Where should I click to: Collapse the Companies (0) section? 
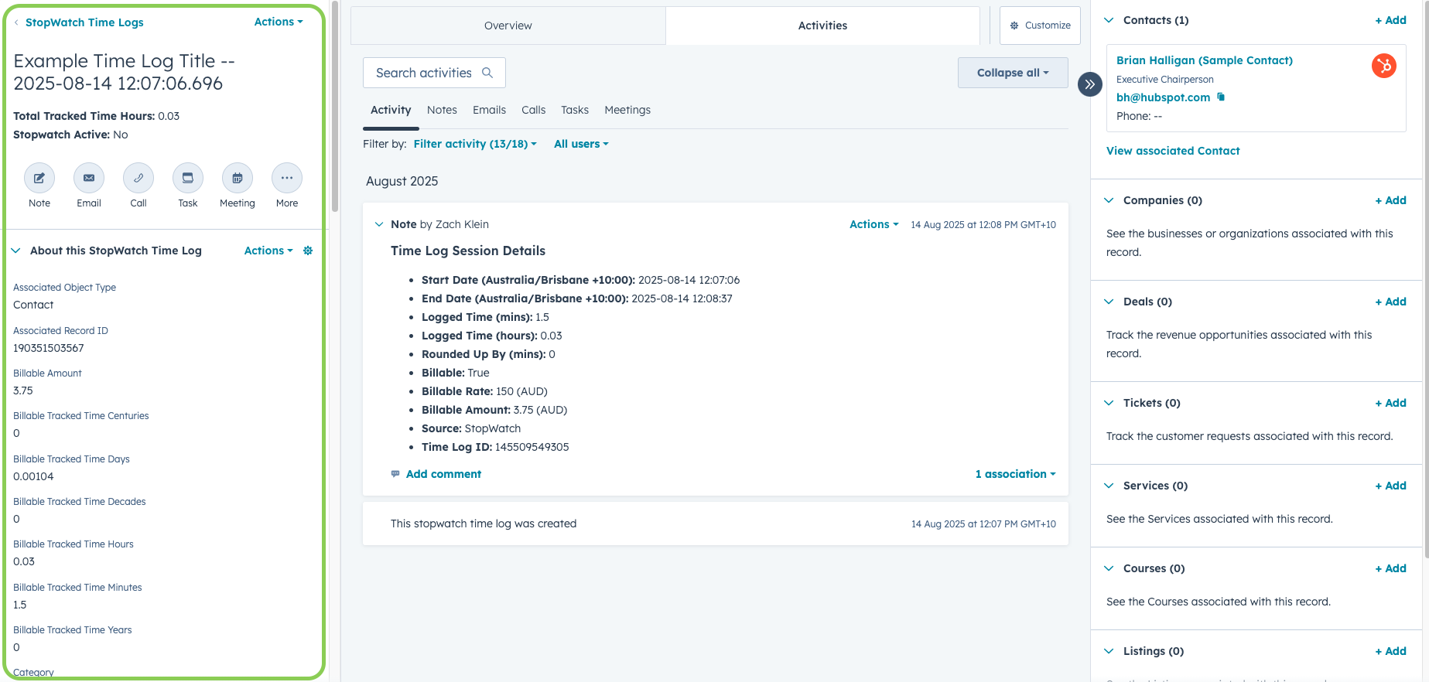tap(1109, 200)
